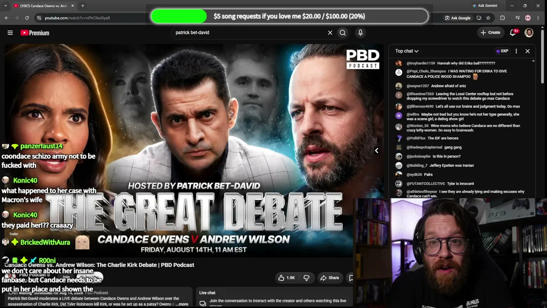Close the Candace Owens video tab

pos(72,6)
